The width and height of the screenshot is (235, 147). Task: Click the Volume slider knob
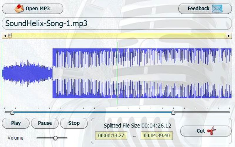click(x=55, y=138)
